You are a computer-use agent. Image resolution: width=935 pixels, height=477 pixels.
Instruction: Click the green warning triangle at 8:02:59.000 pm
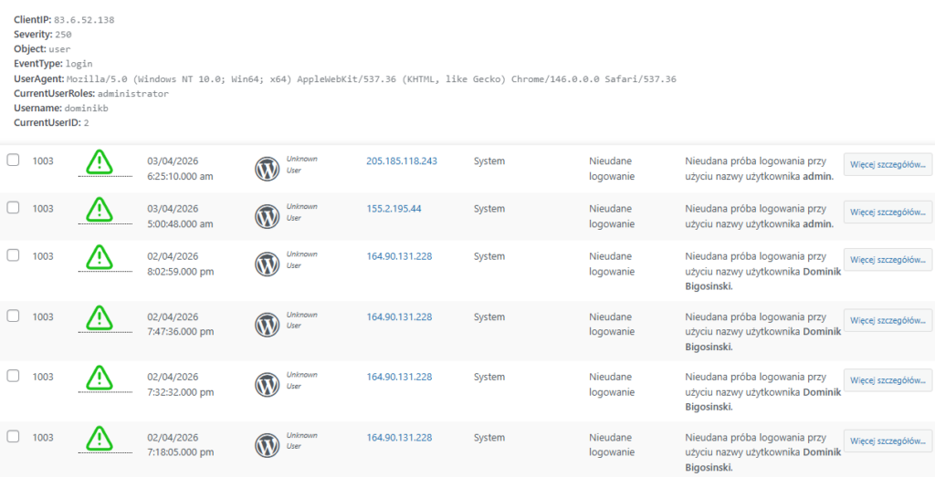[x=99, y=256]
